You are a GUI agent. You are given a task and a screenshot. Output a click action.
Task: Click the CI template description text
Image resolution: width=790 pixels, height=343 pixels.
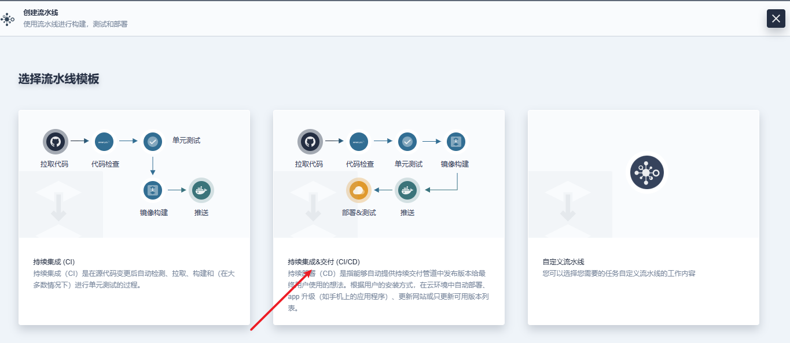coord(133,279)
